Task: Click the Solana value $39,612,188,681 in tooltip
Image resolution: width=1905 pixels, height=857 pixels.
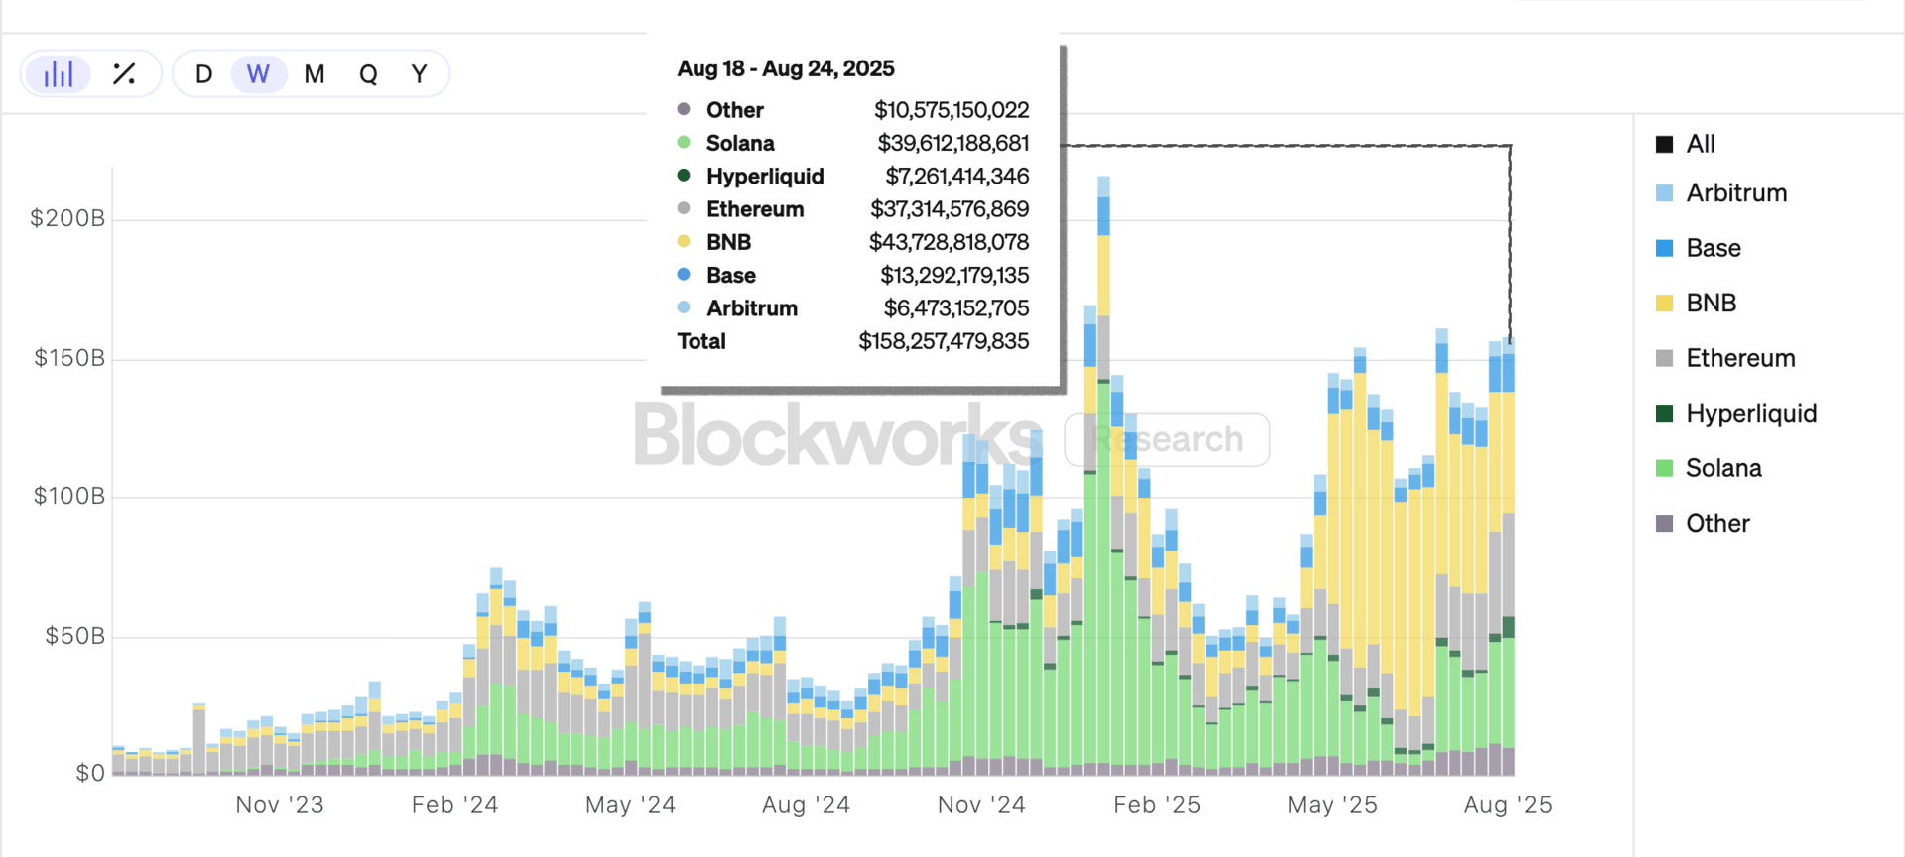Action: 953,143
